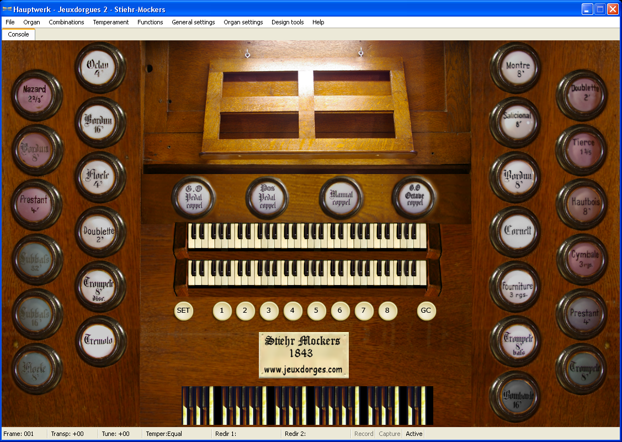Click the Capture indicator in status bar

(389, 434)
